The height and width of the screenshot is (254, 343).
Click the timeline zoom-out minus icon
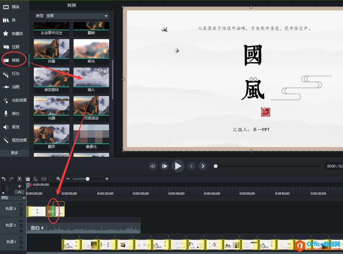coord(68,179)
